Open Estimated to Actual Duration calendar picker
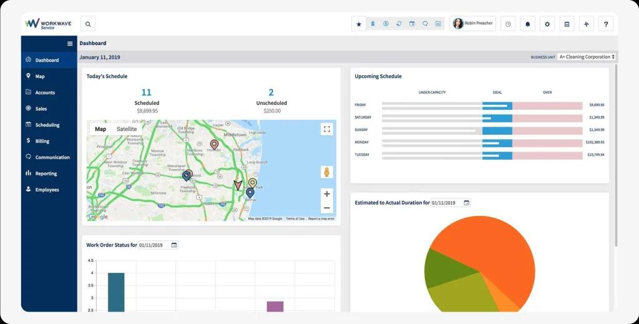 tap(466, 203)
